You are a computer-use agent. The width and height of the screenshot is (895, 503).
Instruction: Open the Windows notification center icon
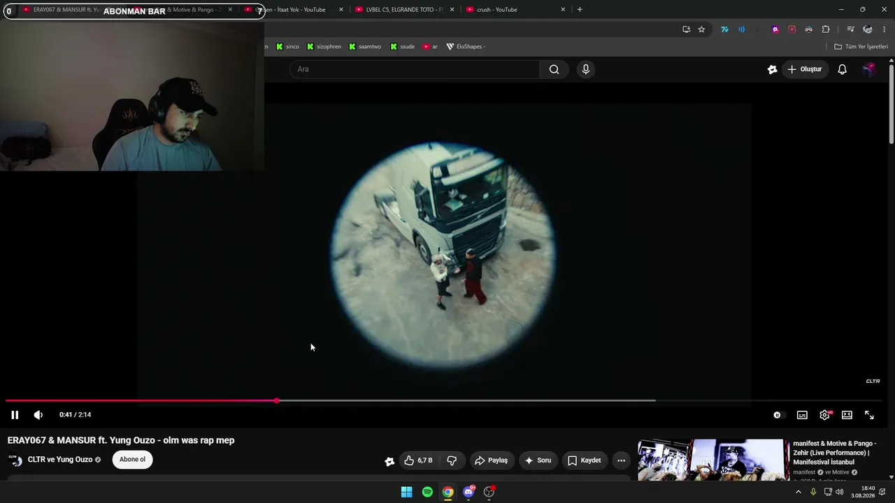[x=882, y=492]
